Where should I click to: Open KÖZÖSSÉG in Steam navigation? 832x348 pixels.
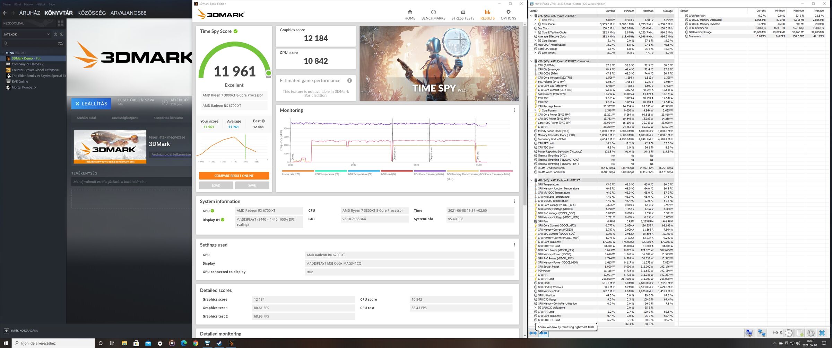click(92, 13)
